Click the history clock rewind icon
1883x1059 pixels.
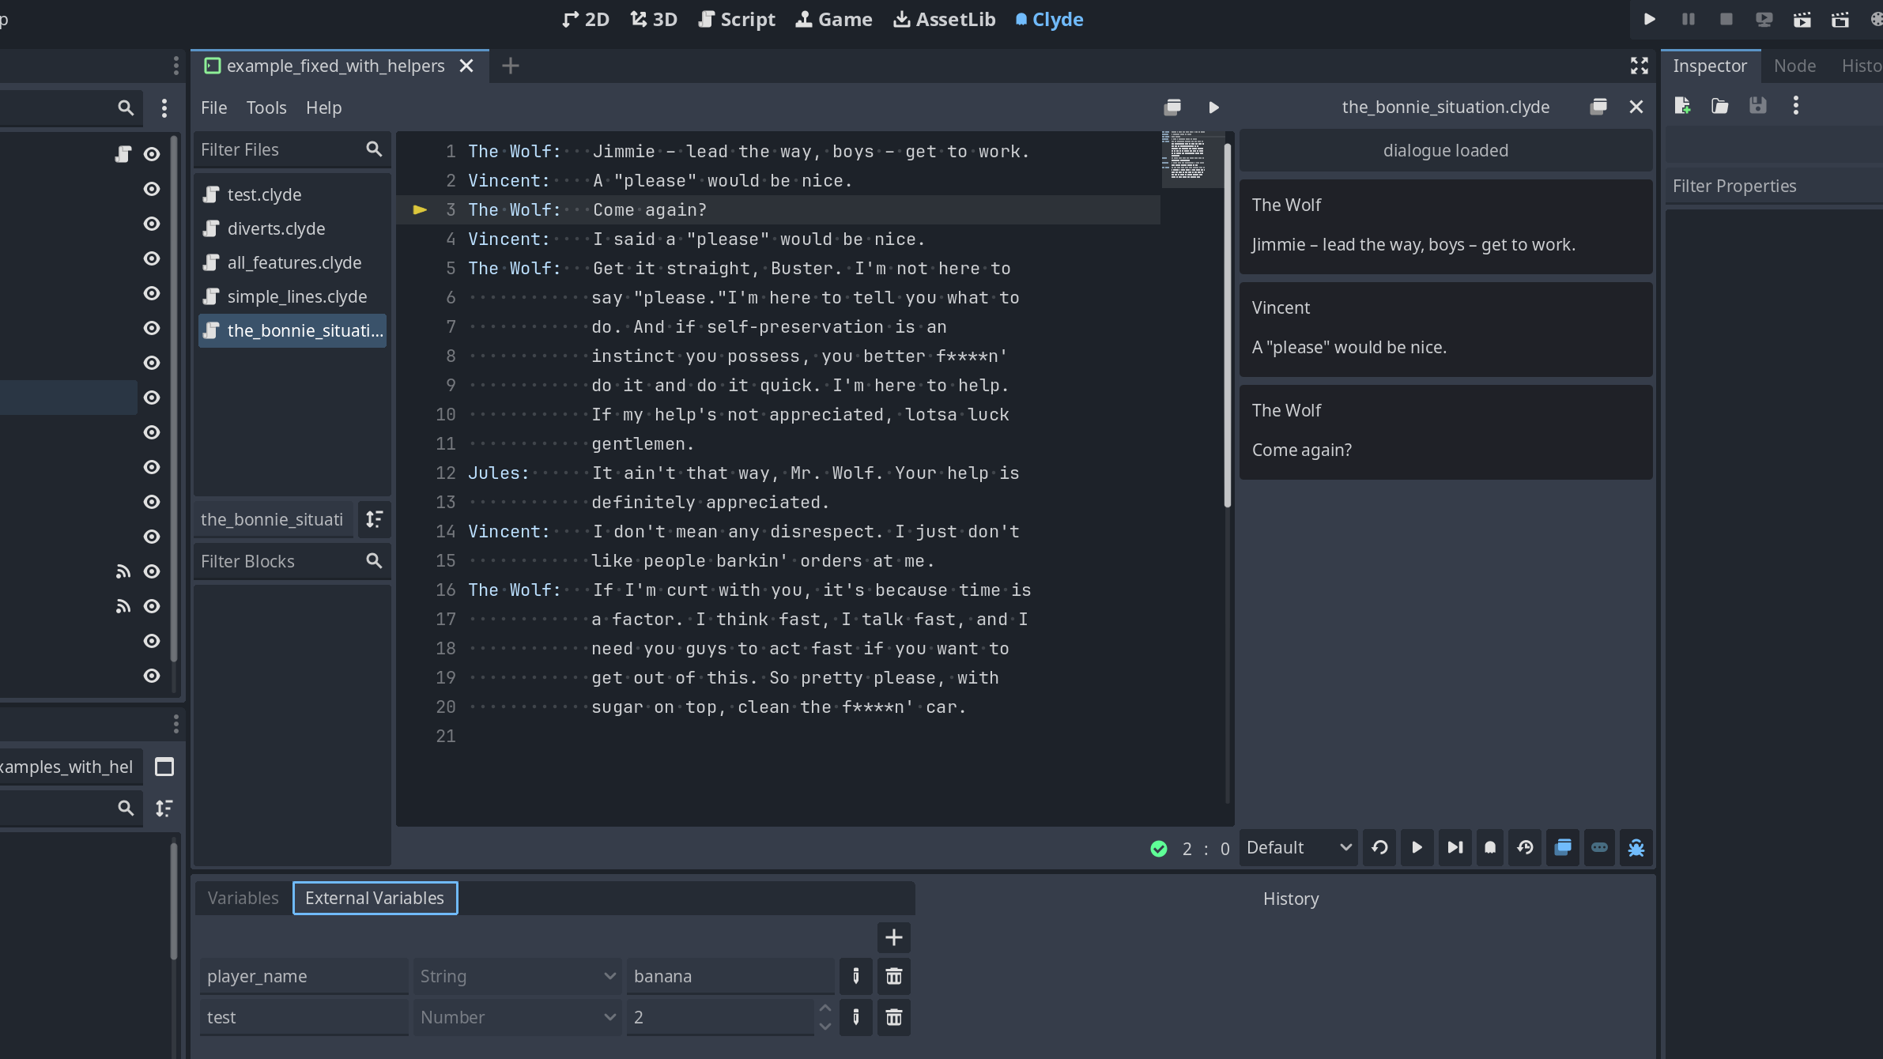click(x=1526, y=847)
